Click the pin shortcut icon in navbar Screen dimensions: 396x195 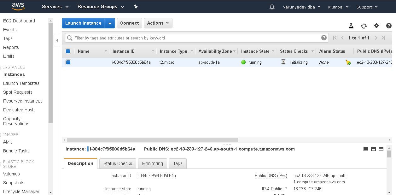(136, 7)
